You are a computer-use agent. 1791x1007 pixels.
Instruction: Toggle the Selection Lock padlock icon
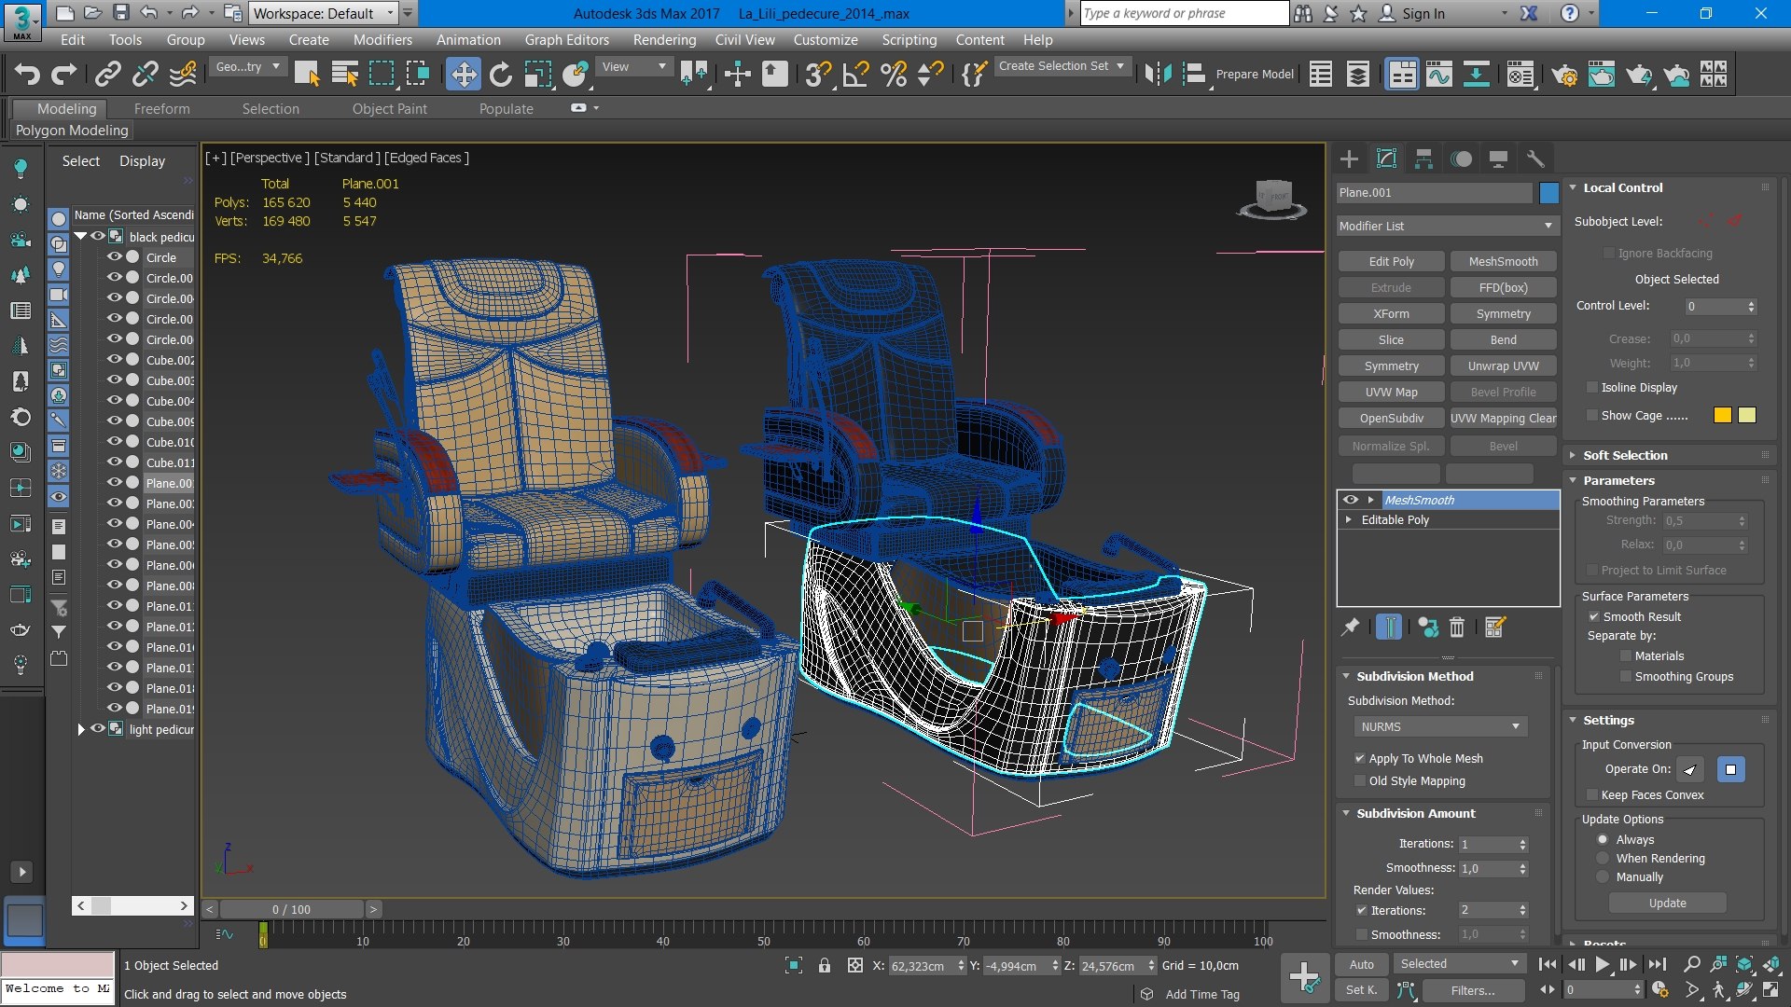(825, 966)
